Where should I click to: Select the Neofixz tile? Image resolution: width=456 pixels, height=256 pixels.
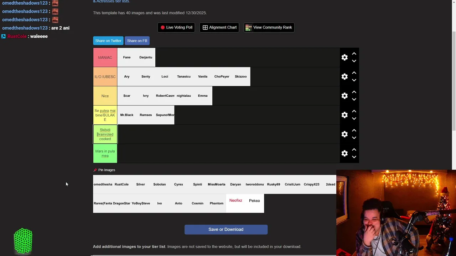pos(235,203)
